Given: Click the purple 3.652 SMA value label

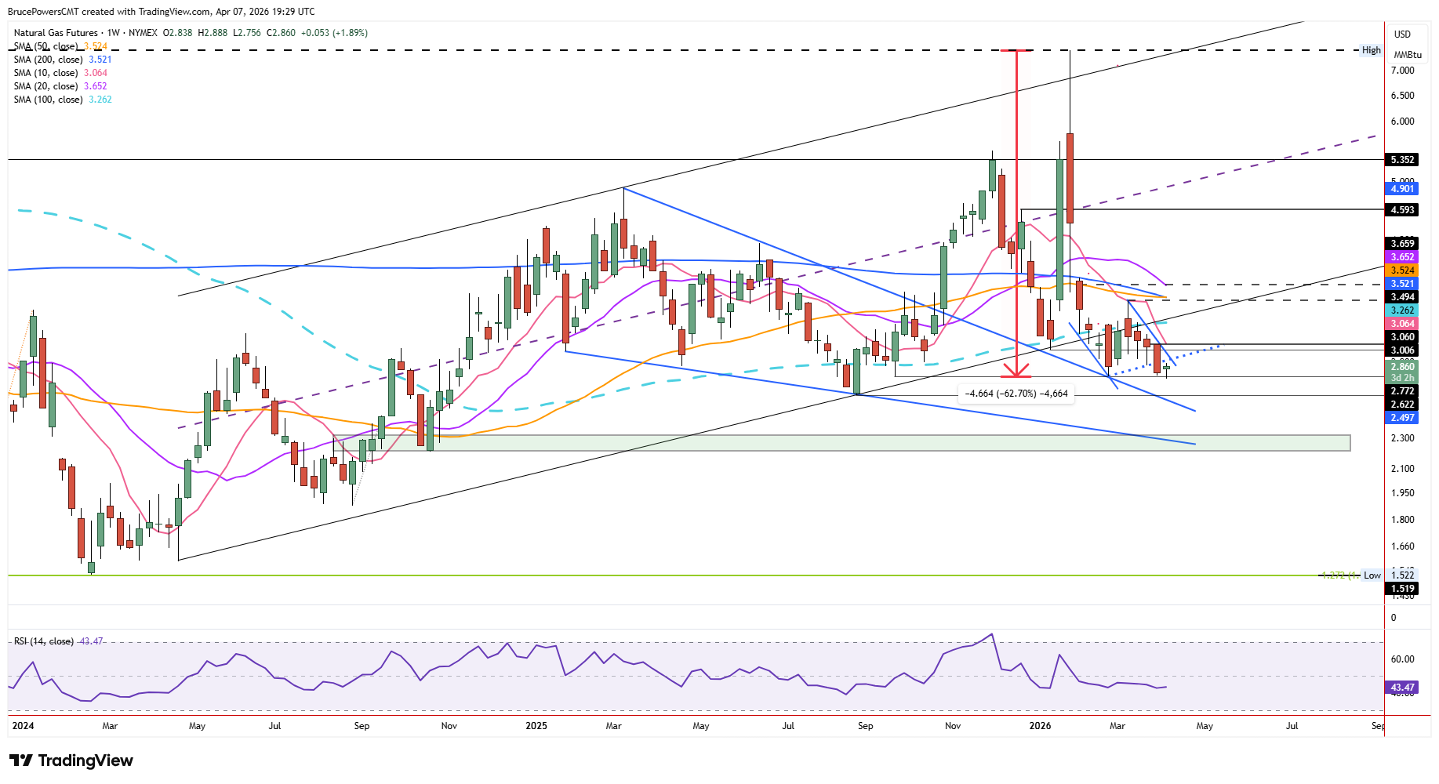Looking at the screenshot, I should (x=1402, y=257).
